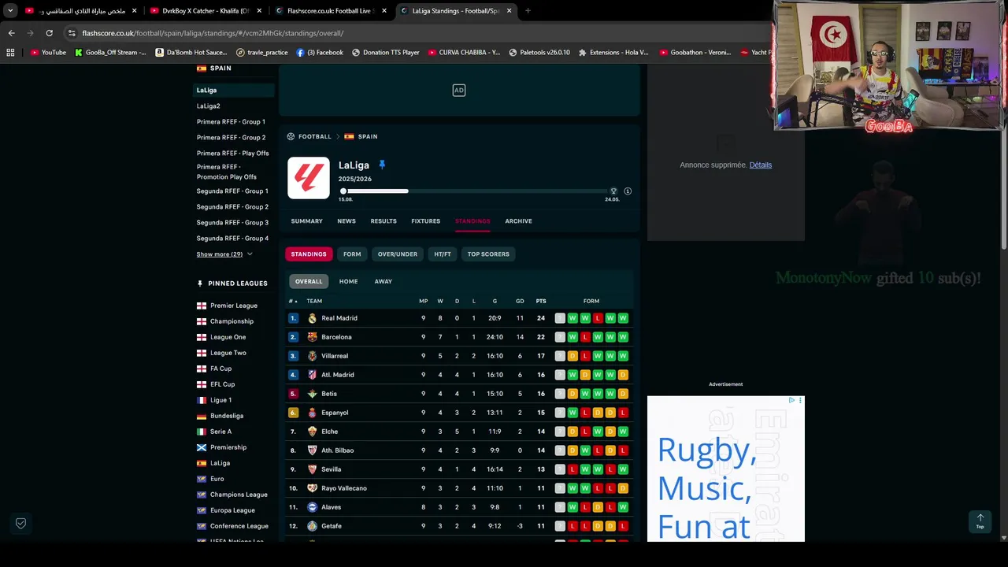Click the page vertical scrollbar
Screen dimensions: 1008x567
[1004, 157]
